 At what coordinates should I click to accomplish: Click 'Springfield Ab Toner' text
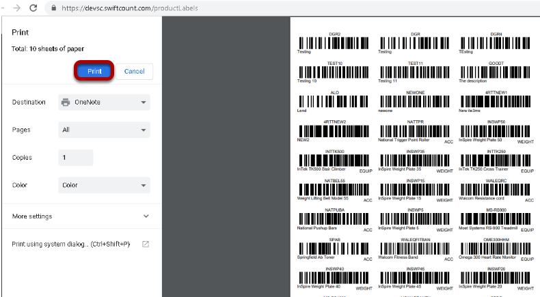316,257
